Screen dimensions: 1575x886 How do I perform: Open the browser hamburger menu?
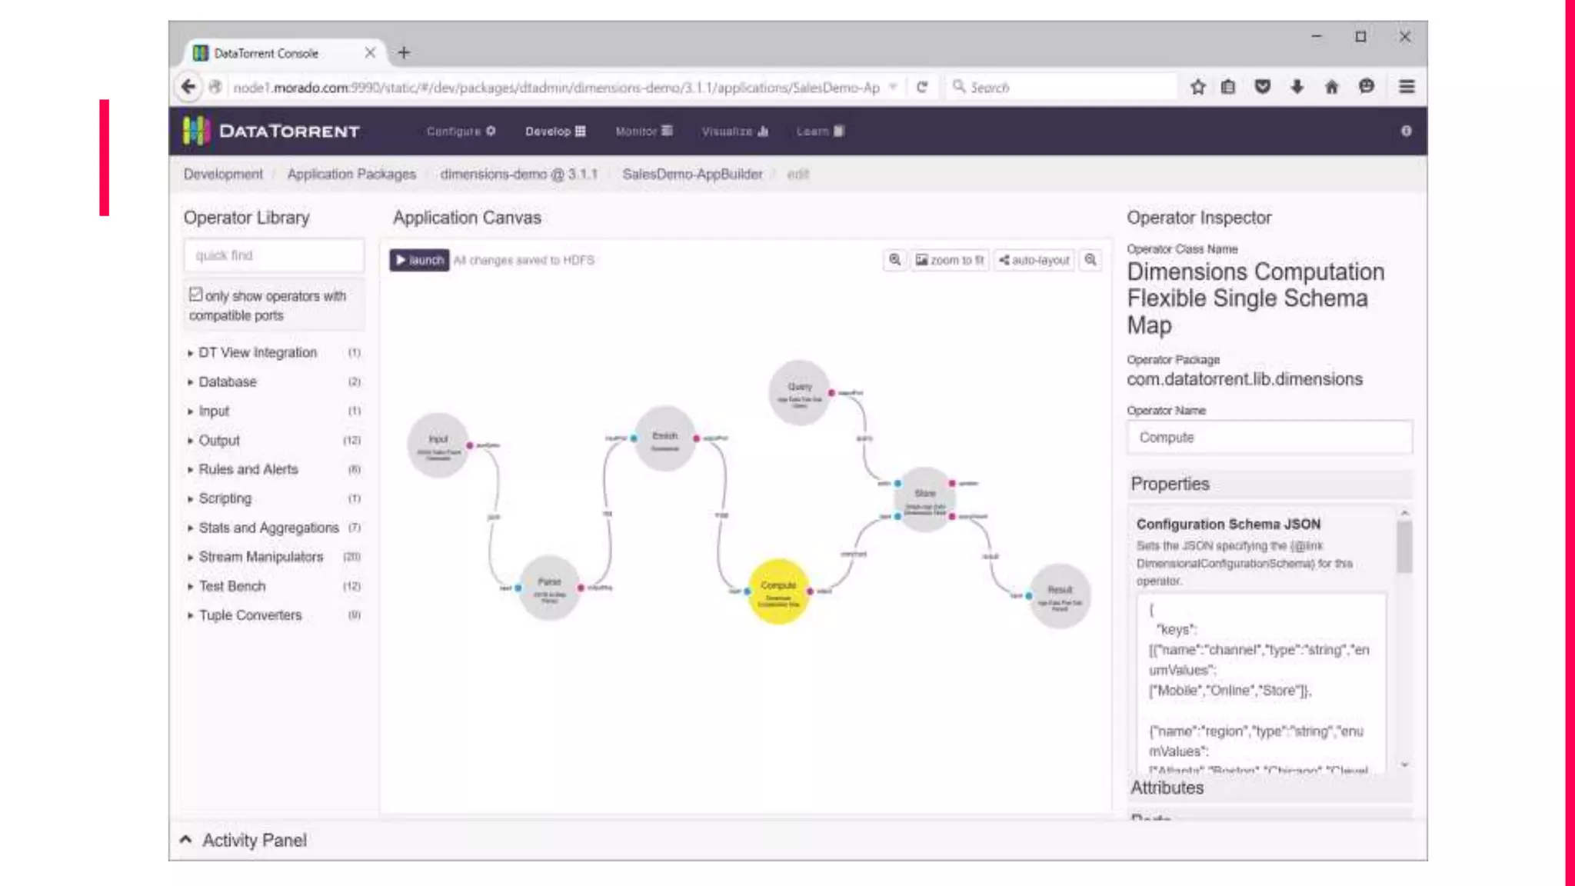pos(1407,87)
